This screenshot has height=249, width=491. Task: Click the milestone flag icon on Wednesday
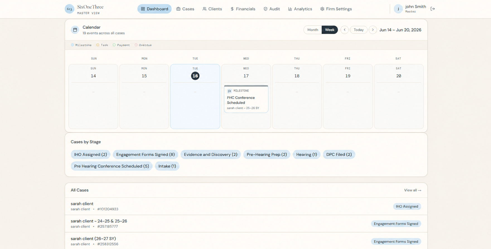[229, 91]
